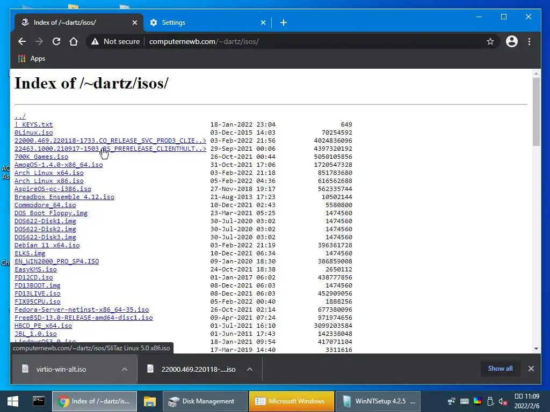Download Commodore_64.iso

pos(45,205)
